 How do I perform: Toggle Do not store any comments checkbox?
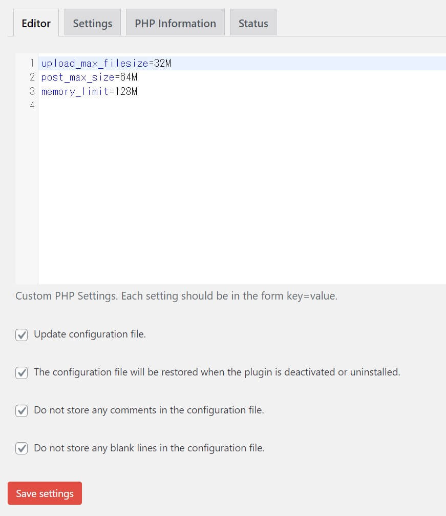22,411
